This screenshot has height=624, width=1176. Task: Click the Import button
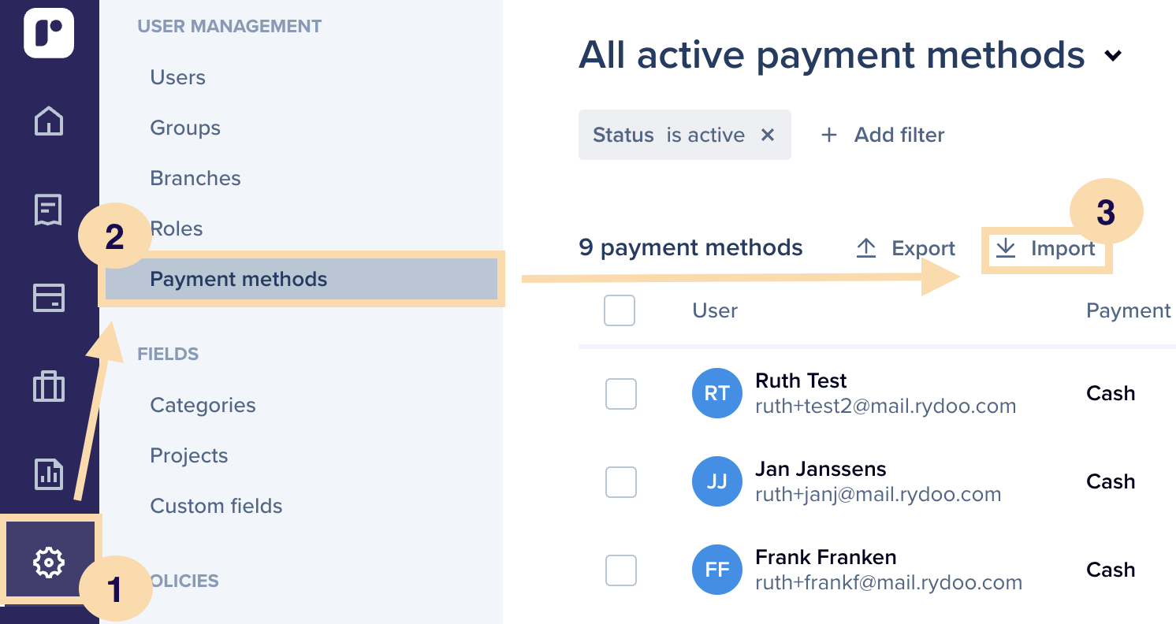point(1045,248)
